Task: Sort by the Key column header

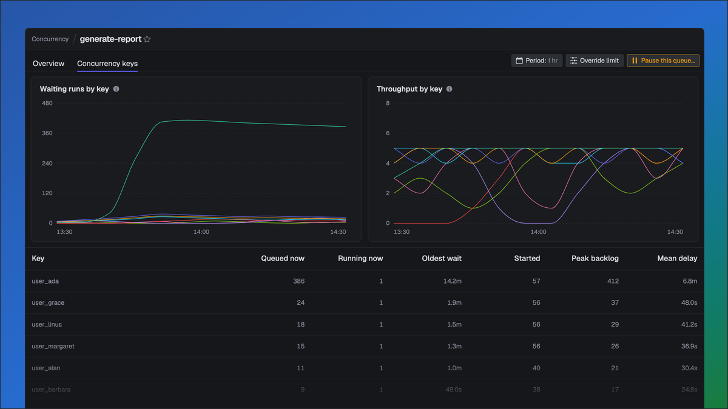Action: tap(38, 259)
